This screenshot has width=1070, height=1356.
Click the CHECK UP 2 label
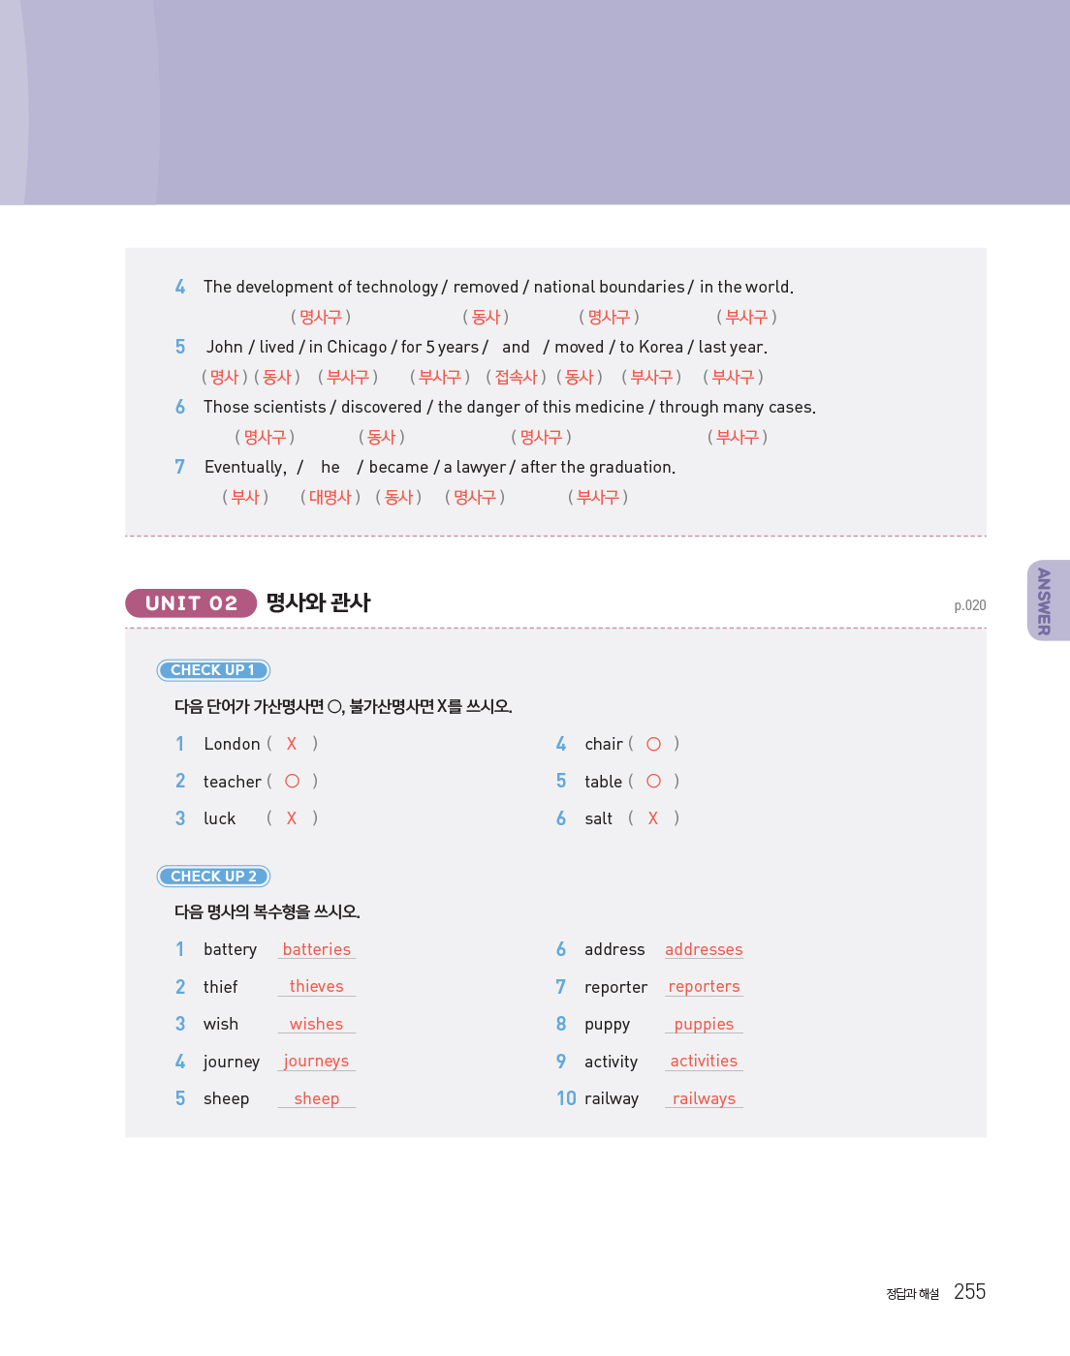(213, 877)
